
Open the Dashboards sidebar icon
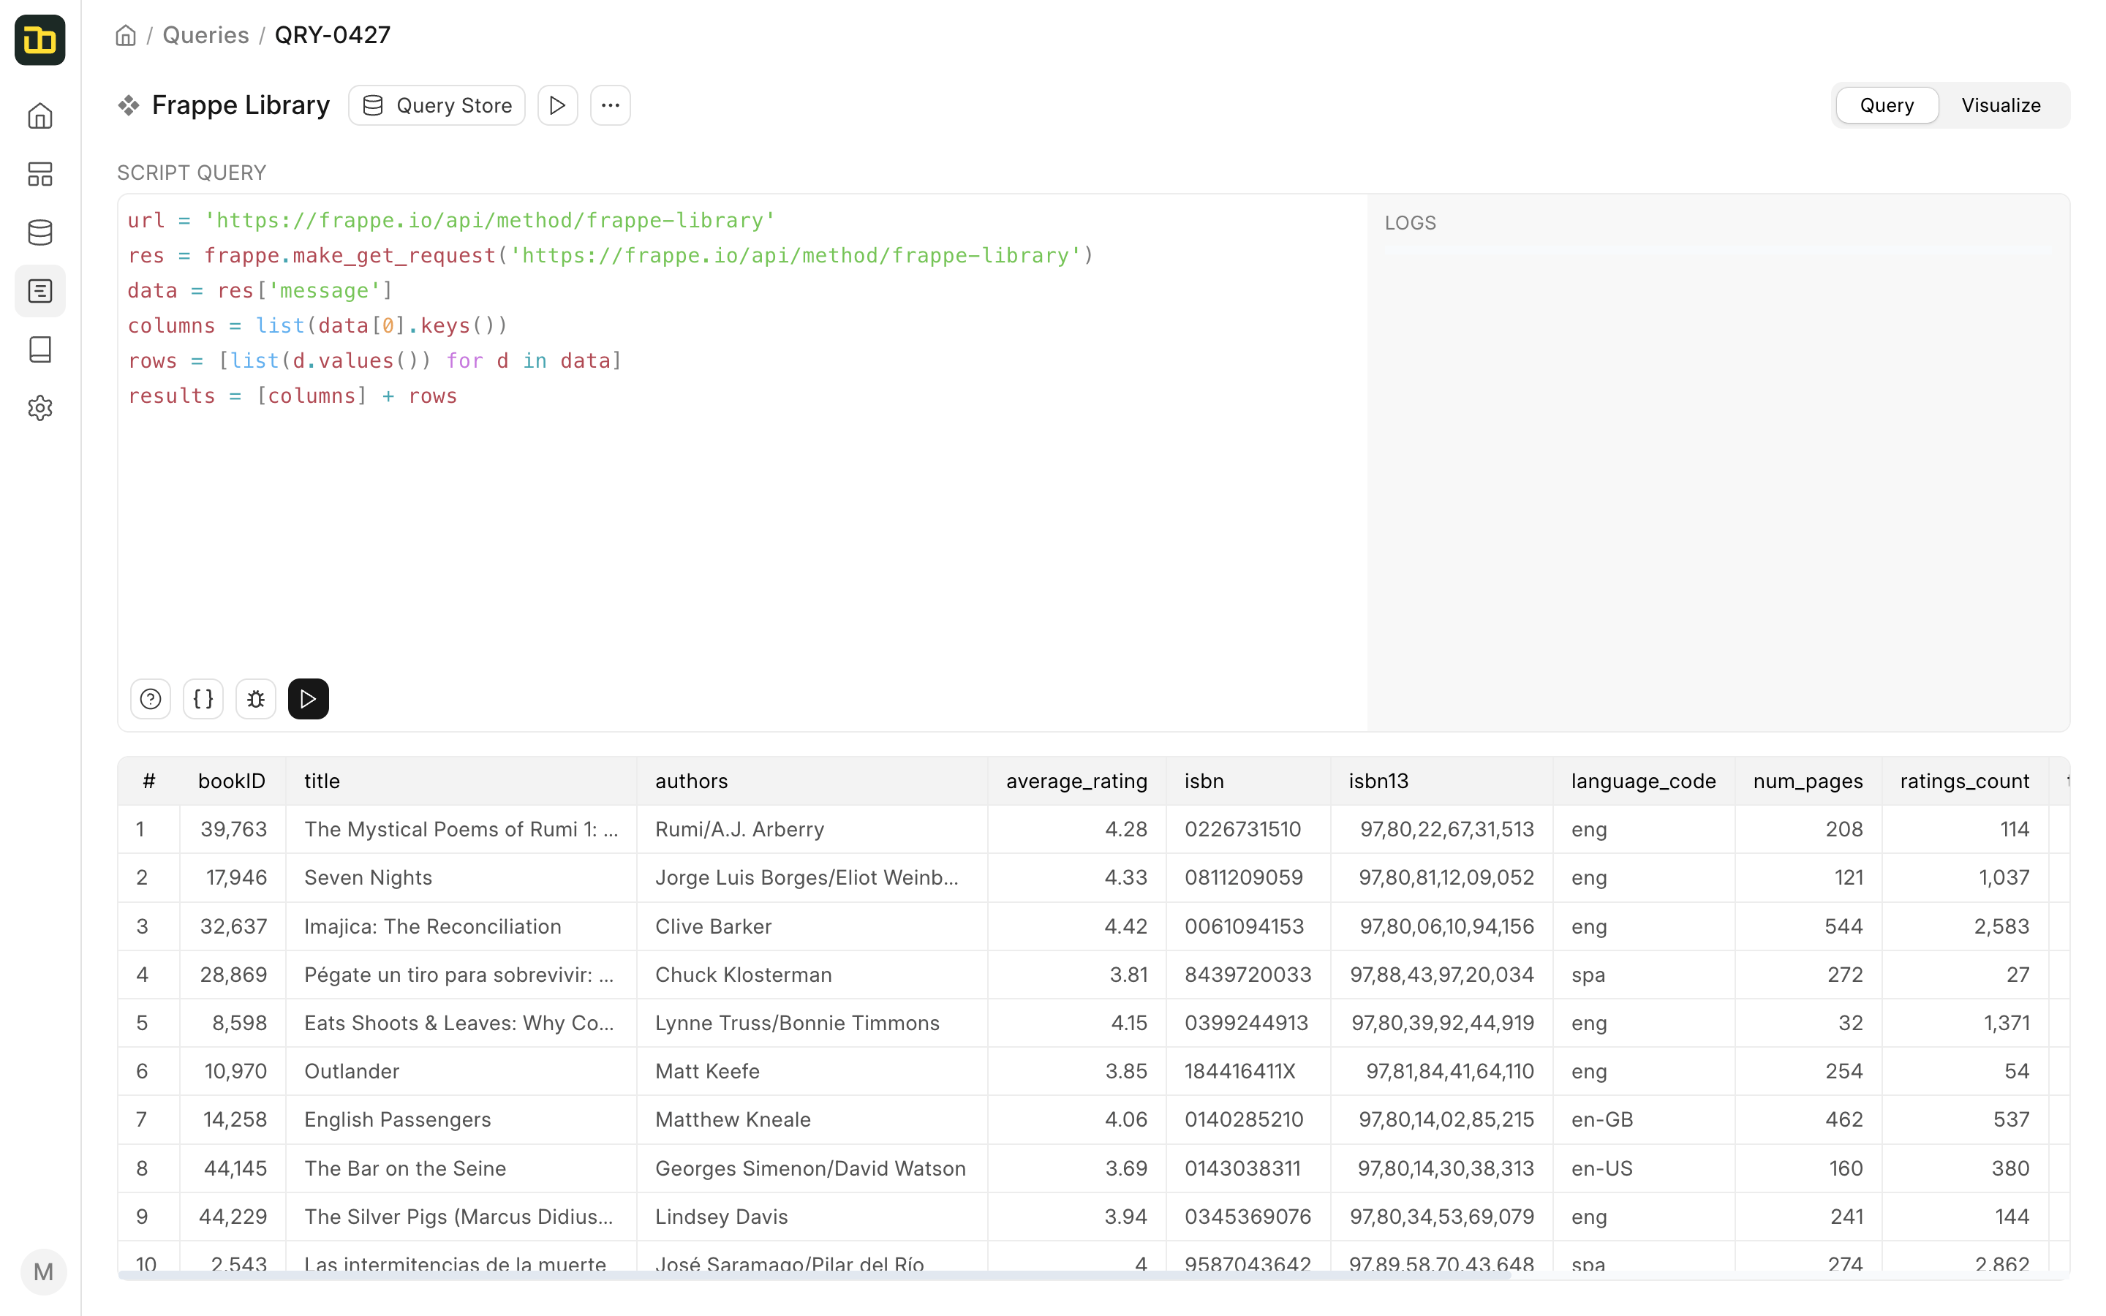[40, 174]
